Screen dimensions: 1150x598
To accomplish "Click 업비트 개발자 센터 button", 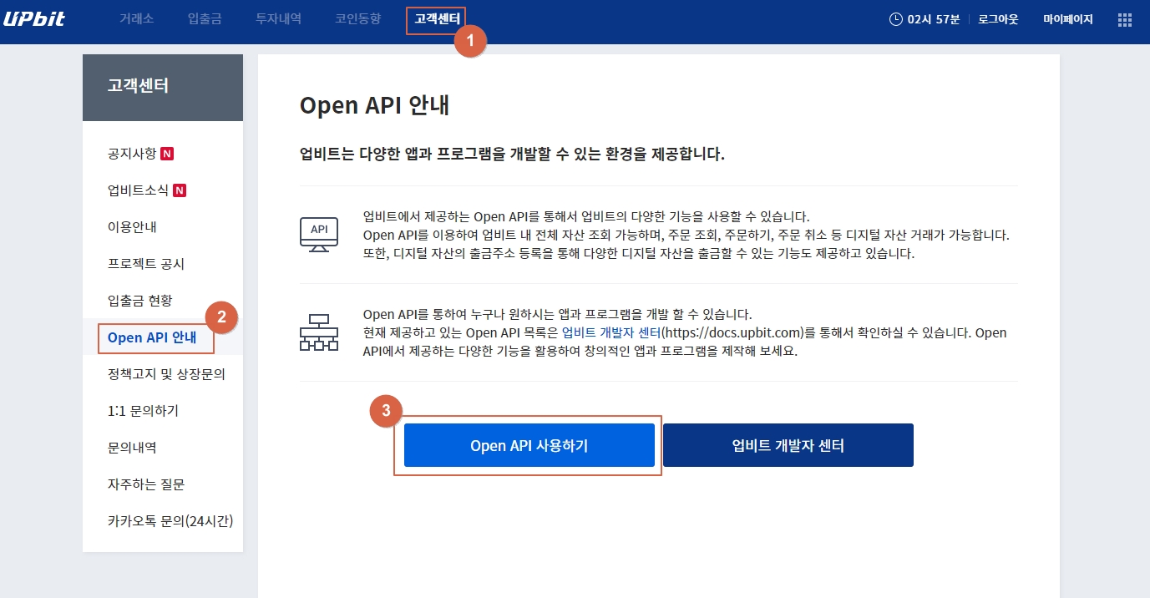I will 788,445.
